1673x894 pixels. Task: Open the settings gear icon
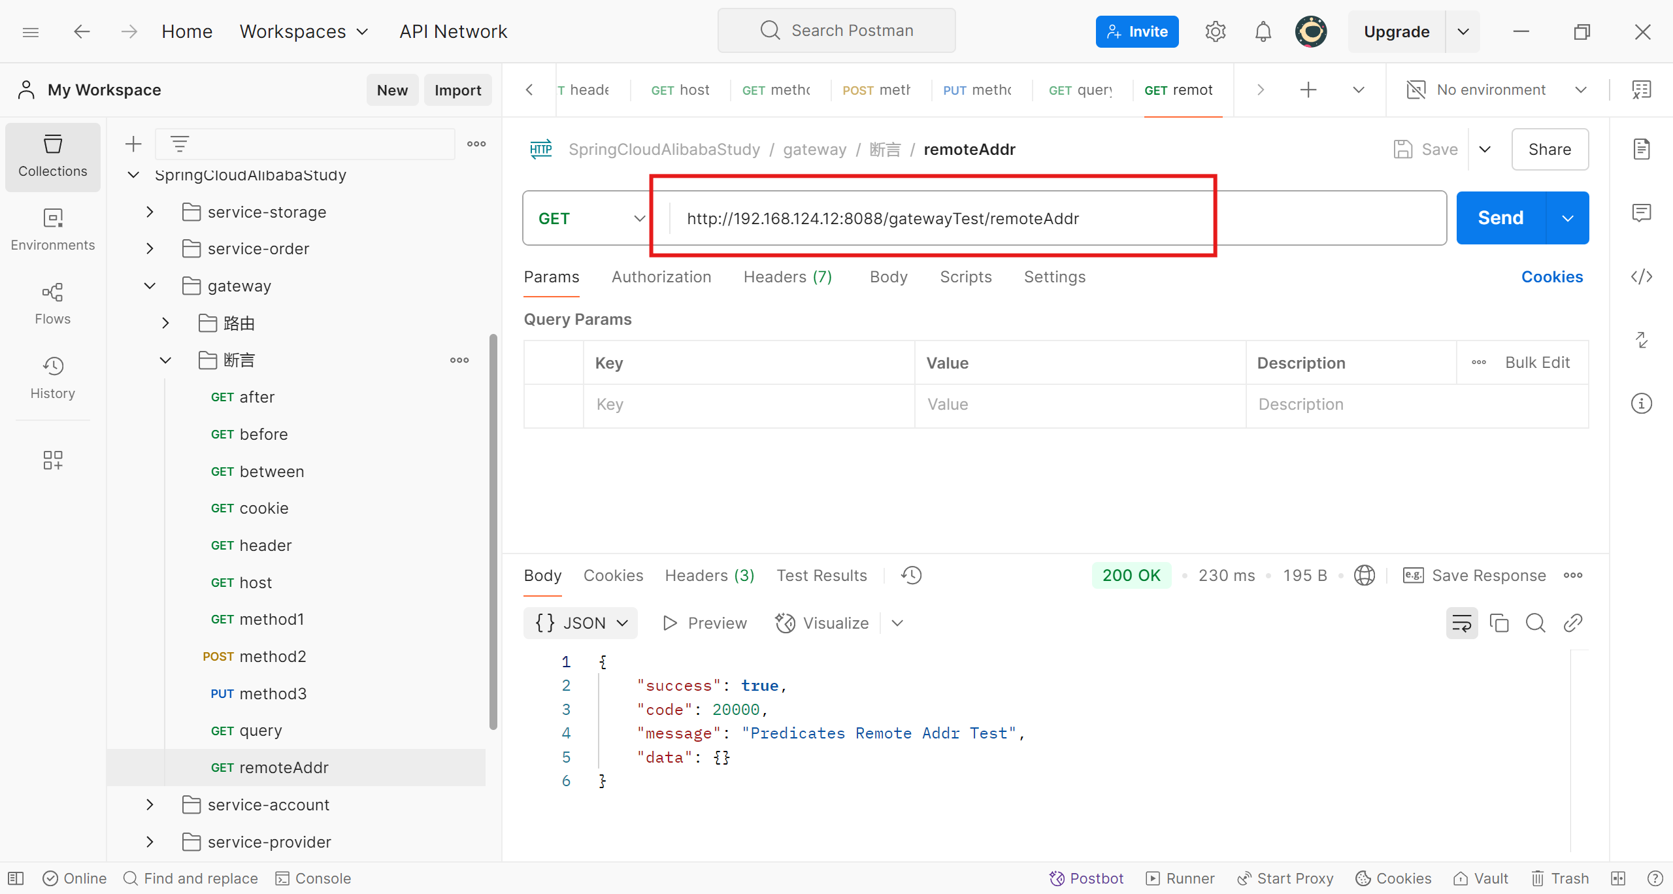(x=1215, y=31)
